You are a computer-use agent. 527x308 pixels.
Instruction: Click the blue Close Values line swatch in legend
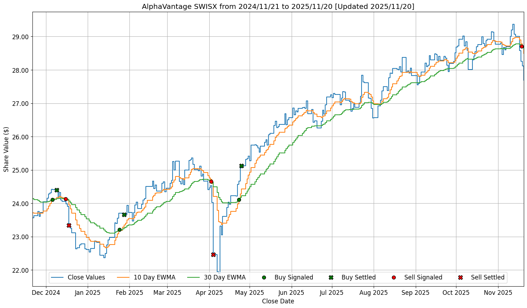[x=57, y=277]
